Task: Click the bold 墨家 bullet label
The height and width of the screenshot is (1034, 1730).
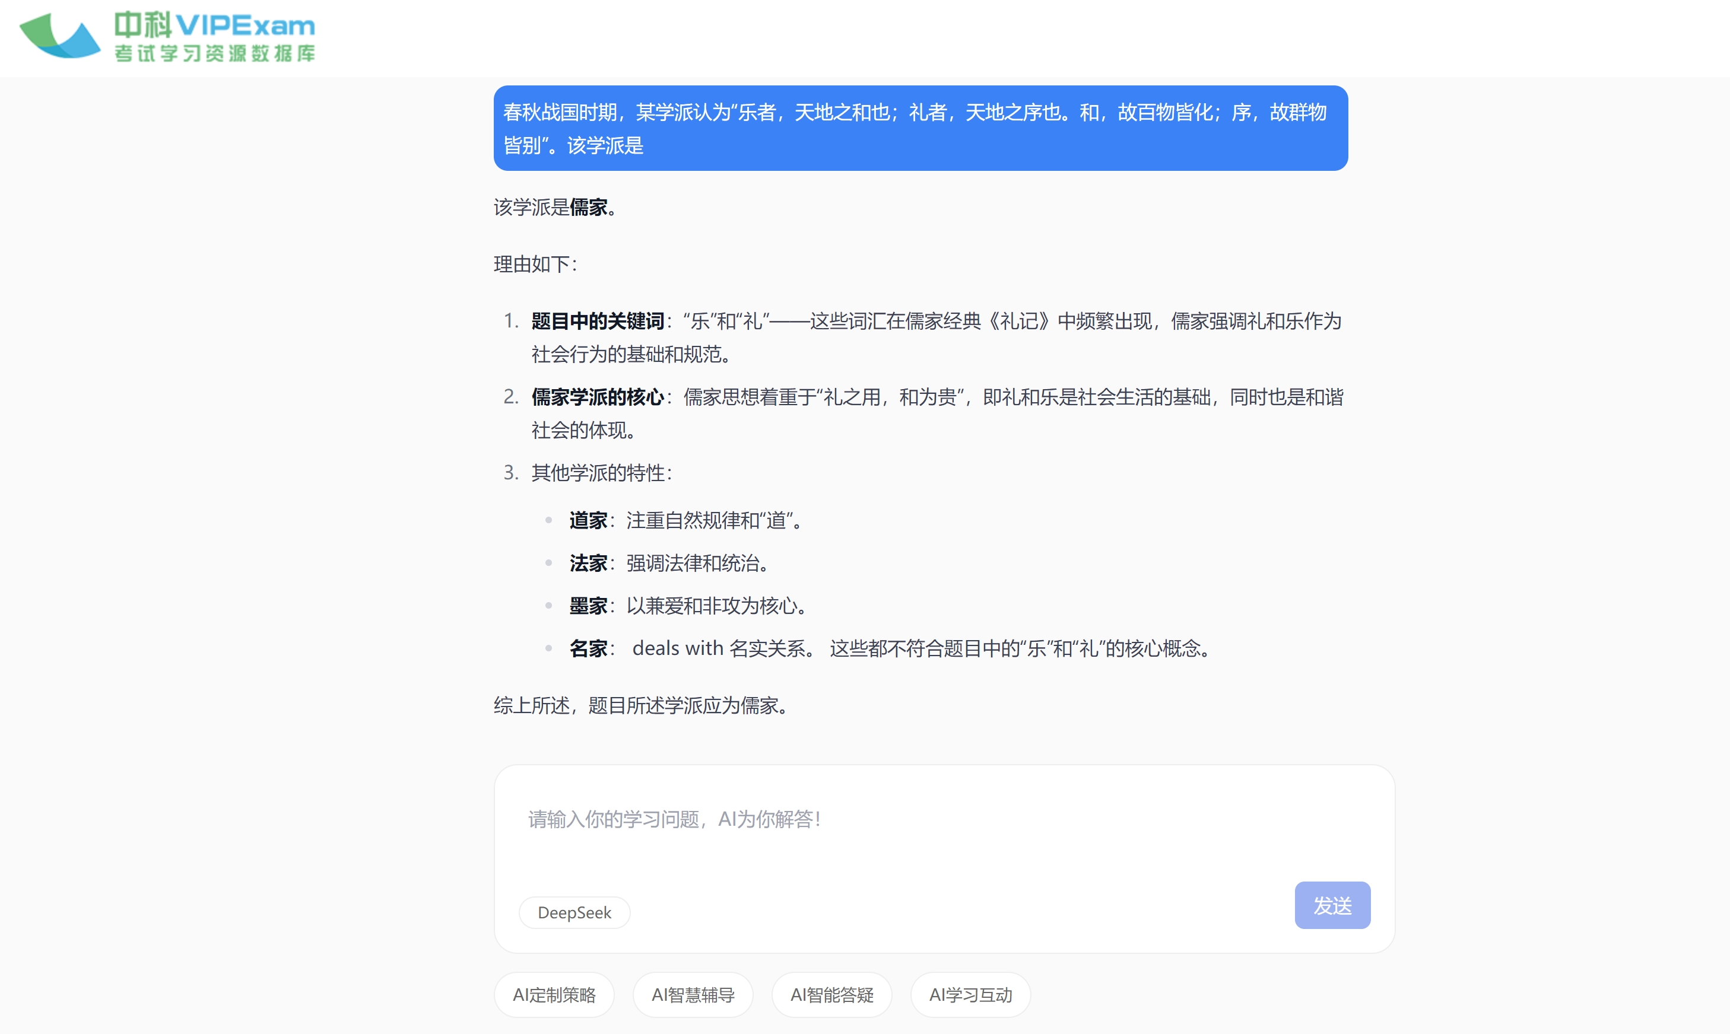Action: pyautogui.click(x=588, y=606)
